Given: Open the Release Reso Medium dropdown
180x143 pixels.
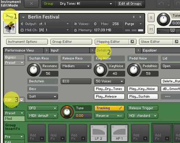Looking at the screenshot, I should click(x=76, y=66).
